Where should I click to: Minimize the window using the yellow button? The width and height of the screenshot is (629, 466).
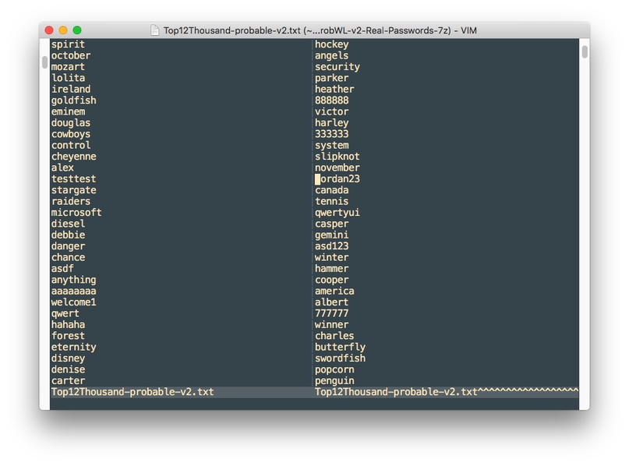point(63,30)
